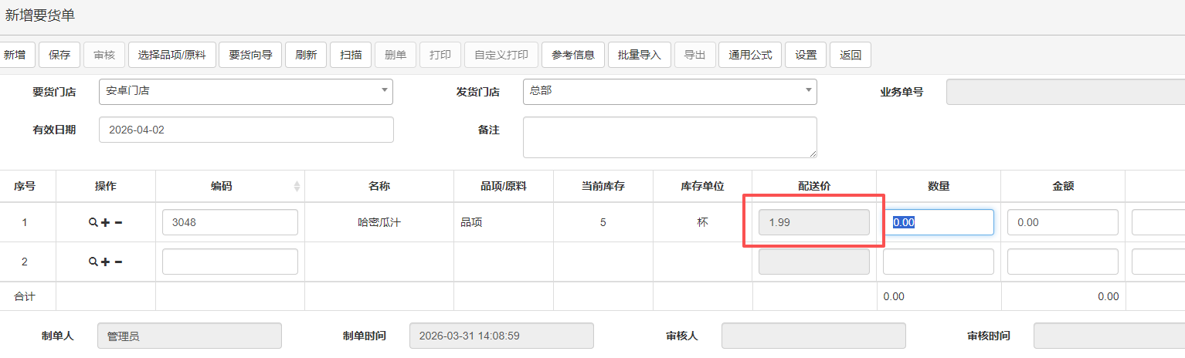Click the 扫描 button
1185x358 pixels.
351,55
